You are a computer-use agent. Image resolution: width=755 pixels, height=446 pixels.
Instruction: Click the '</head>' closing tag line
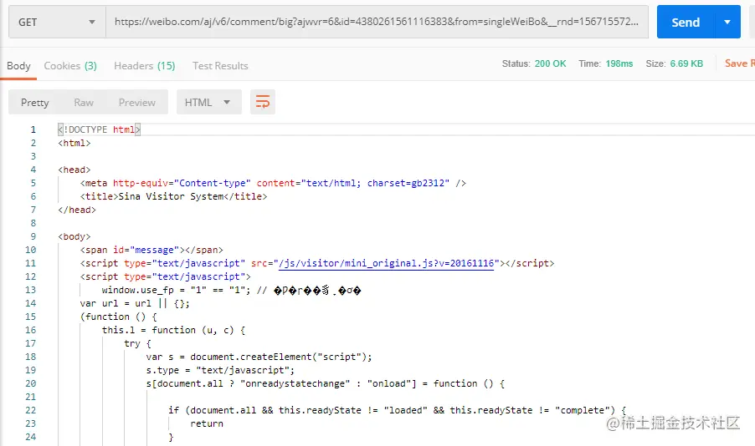coord(77,210)
